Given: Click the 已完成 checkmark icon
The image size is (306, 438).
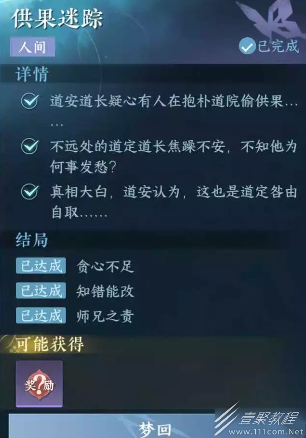Looking at the screenshot, I should pos(247,46).
